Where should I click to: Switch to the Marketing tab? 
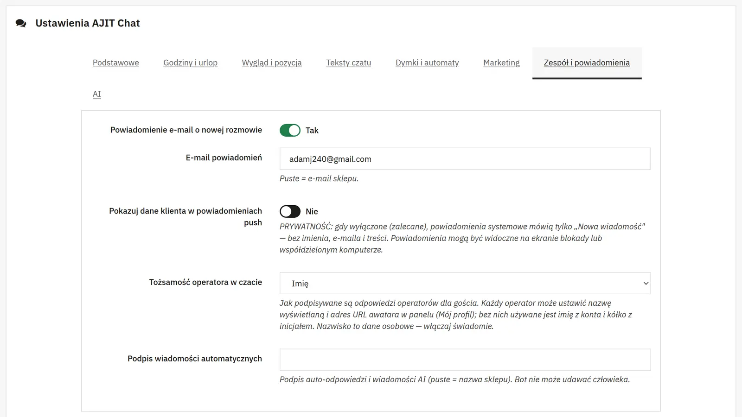501,63
